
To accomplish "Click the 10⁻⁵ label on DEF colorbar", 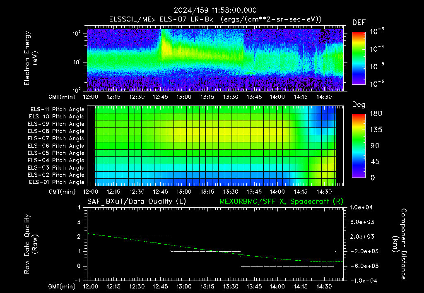I will [x=377, y=66].
